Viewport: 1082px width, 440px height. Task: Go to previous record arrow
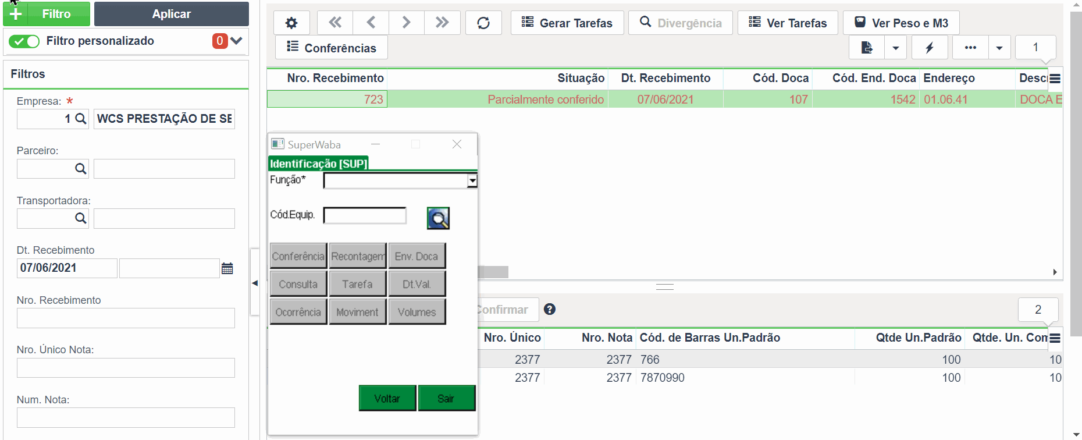pyautogui.click(x=371, y=23)
